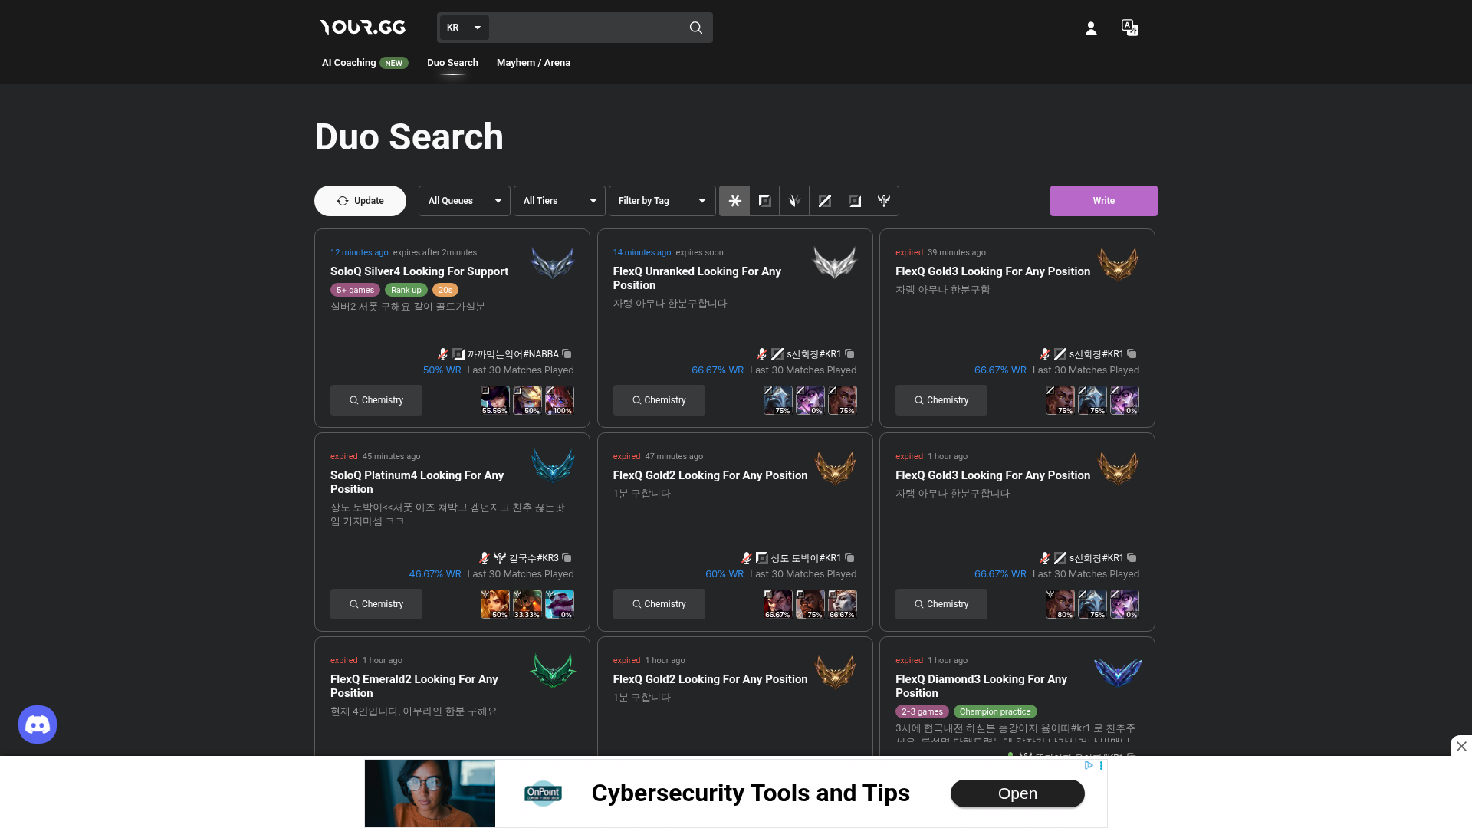This screenshot has width=1472, height=828.
Task: Click the refresh icon inside Update button
Action: coord(343,201)
